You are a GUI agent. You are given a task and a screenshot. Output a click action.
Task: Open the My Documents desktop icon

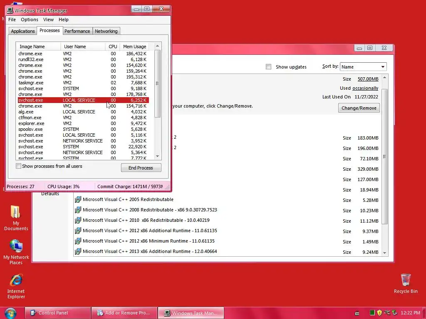coord(16,218)
